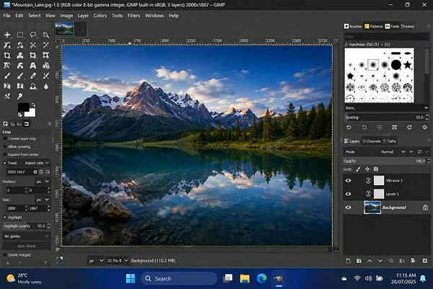This screenshot has height=289, width=433.
Task: Open the No guides dropdown
Action: (x=27, y=236)
